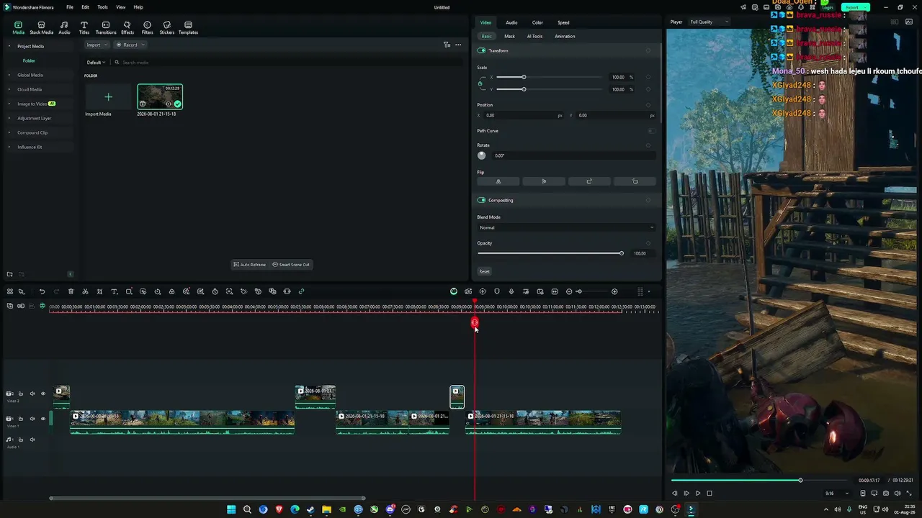Click the Reset button

484,271
